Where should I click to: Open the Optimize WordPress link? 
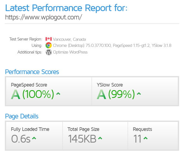(70, 52)
